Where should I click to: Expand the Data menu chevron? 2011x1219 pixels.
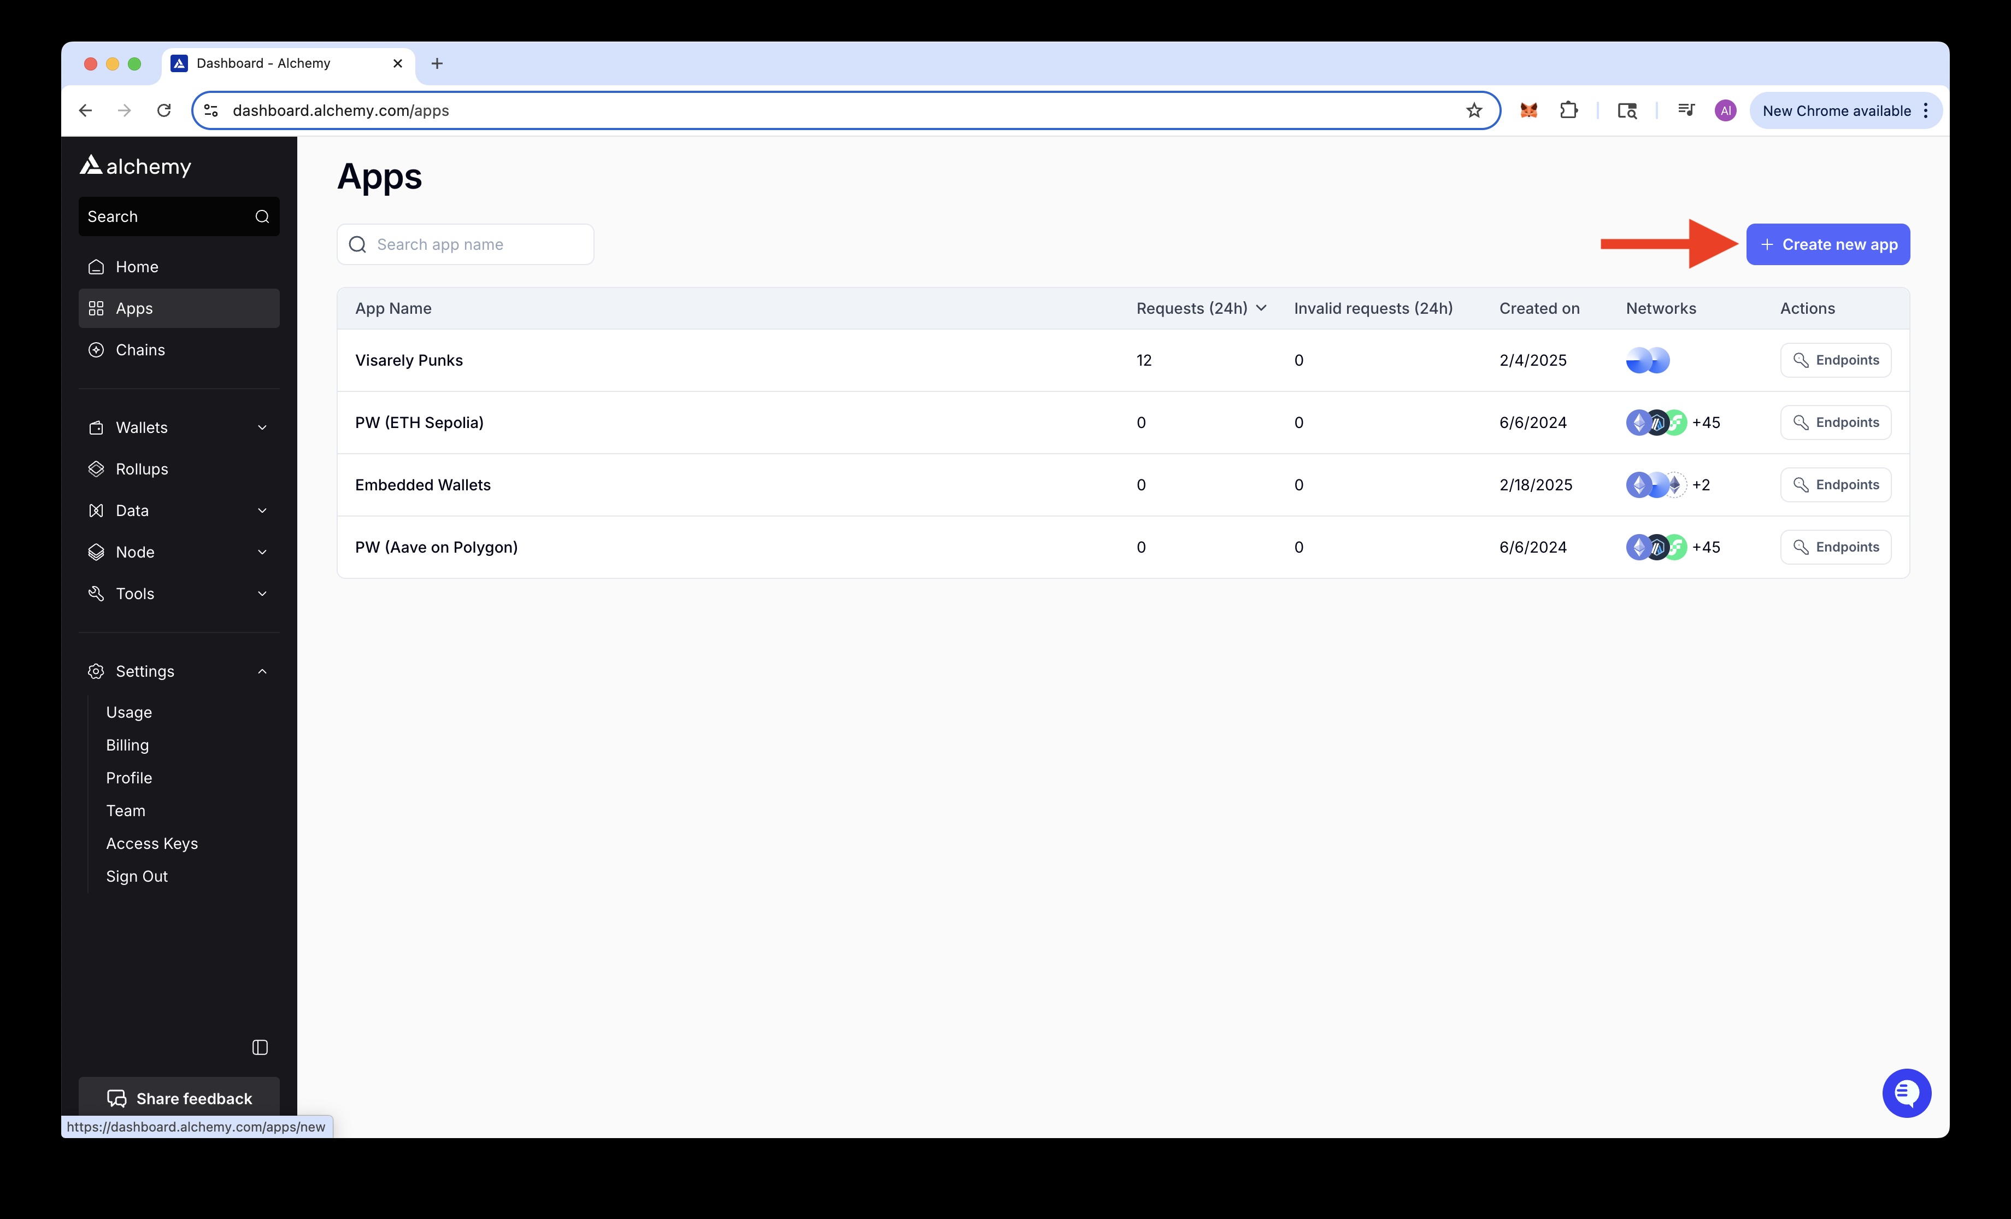(x=262, y=511)
